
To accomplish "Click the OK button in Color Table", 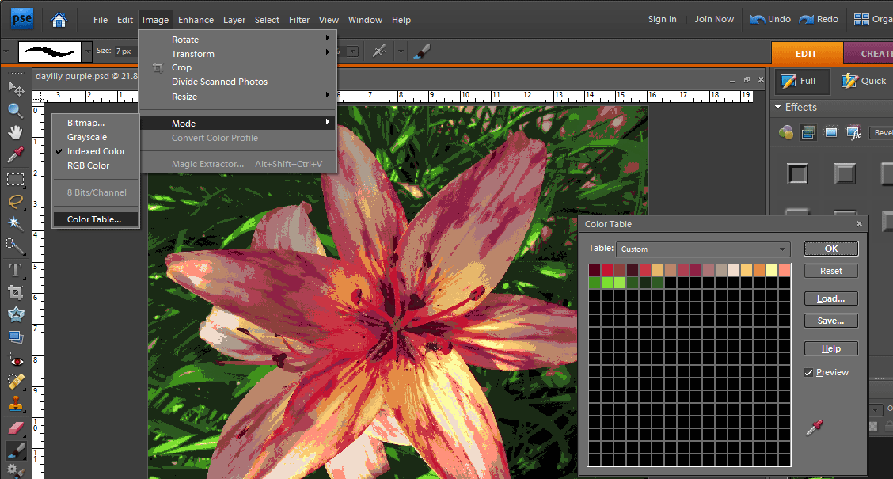I will [x=830, y=249].
